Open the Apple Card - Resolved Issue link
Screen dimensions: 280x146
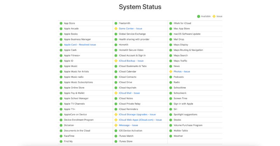pos(80,45)
